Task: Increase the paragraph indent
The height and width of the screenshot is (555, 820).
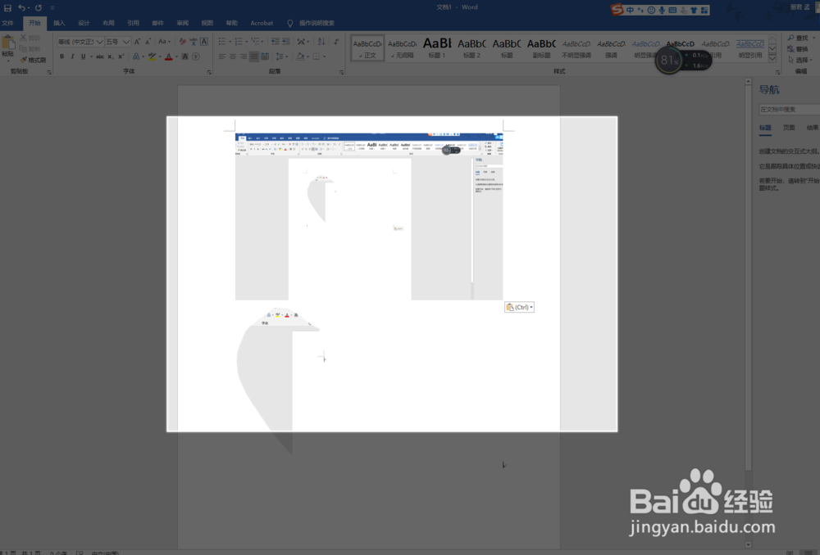Action: pos(286,41)
